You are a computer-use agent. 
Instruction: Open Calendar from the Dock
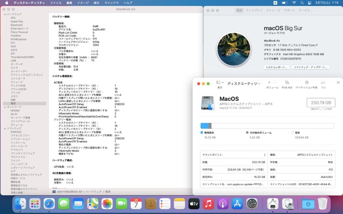tap(136, 204)
